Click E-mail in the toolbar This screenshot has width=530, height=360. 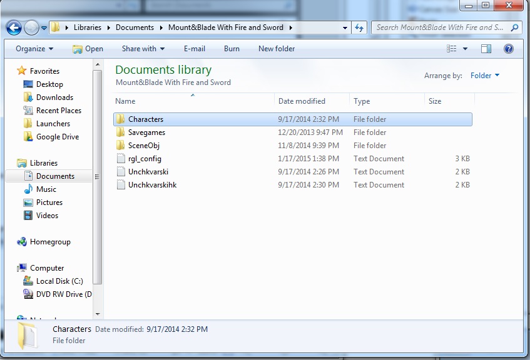[x=195, y=49]
